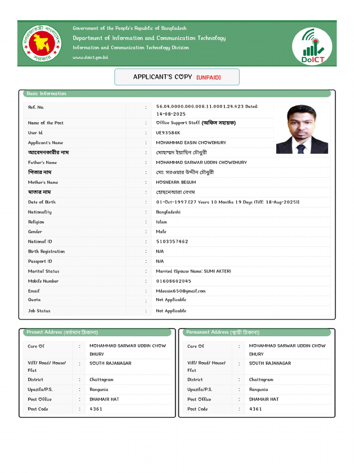Click the post name Office Support Staff
The width and height of the screenshot is (354, 473).
click(177, 123)
